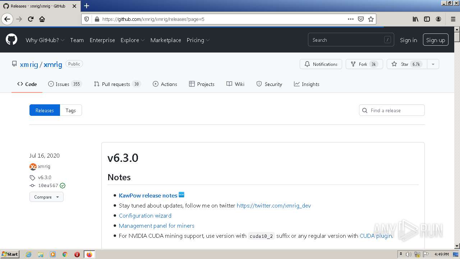This screenshot has width=460, height=259.
Task: Open page actions three-dot menu in the address bar
Action: 351,19
